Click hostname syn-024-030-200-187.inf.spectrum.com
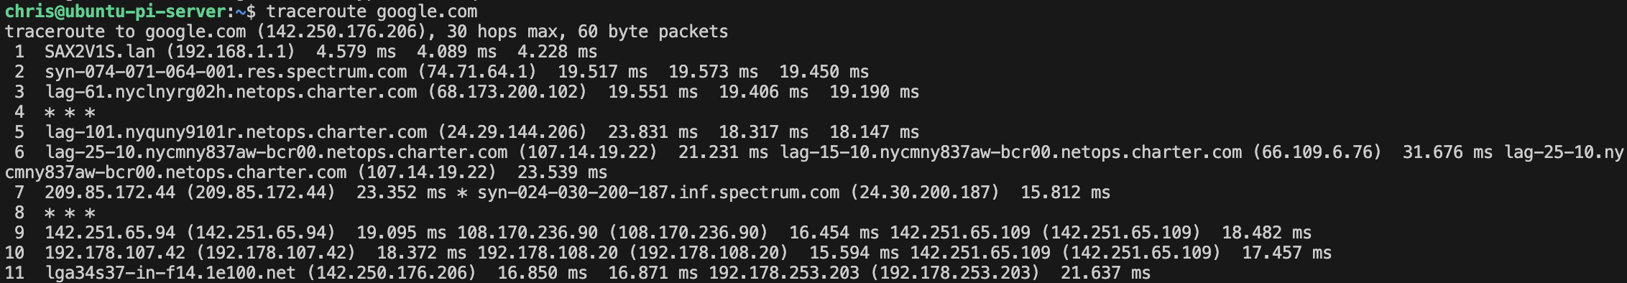The image size is (1627, 283). pos(658,192)
